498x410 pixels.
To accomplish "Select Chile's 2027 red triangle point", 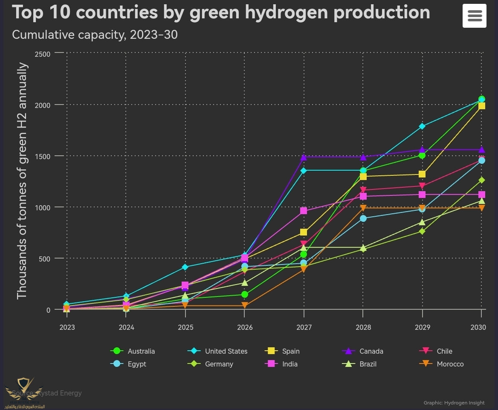I will 304,244.
